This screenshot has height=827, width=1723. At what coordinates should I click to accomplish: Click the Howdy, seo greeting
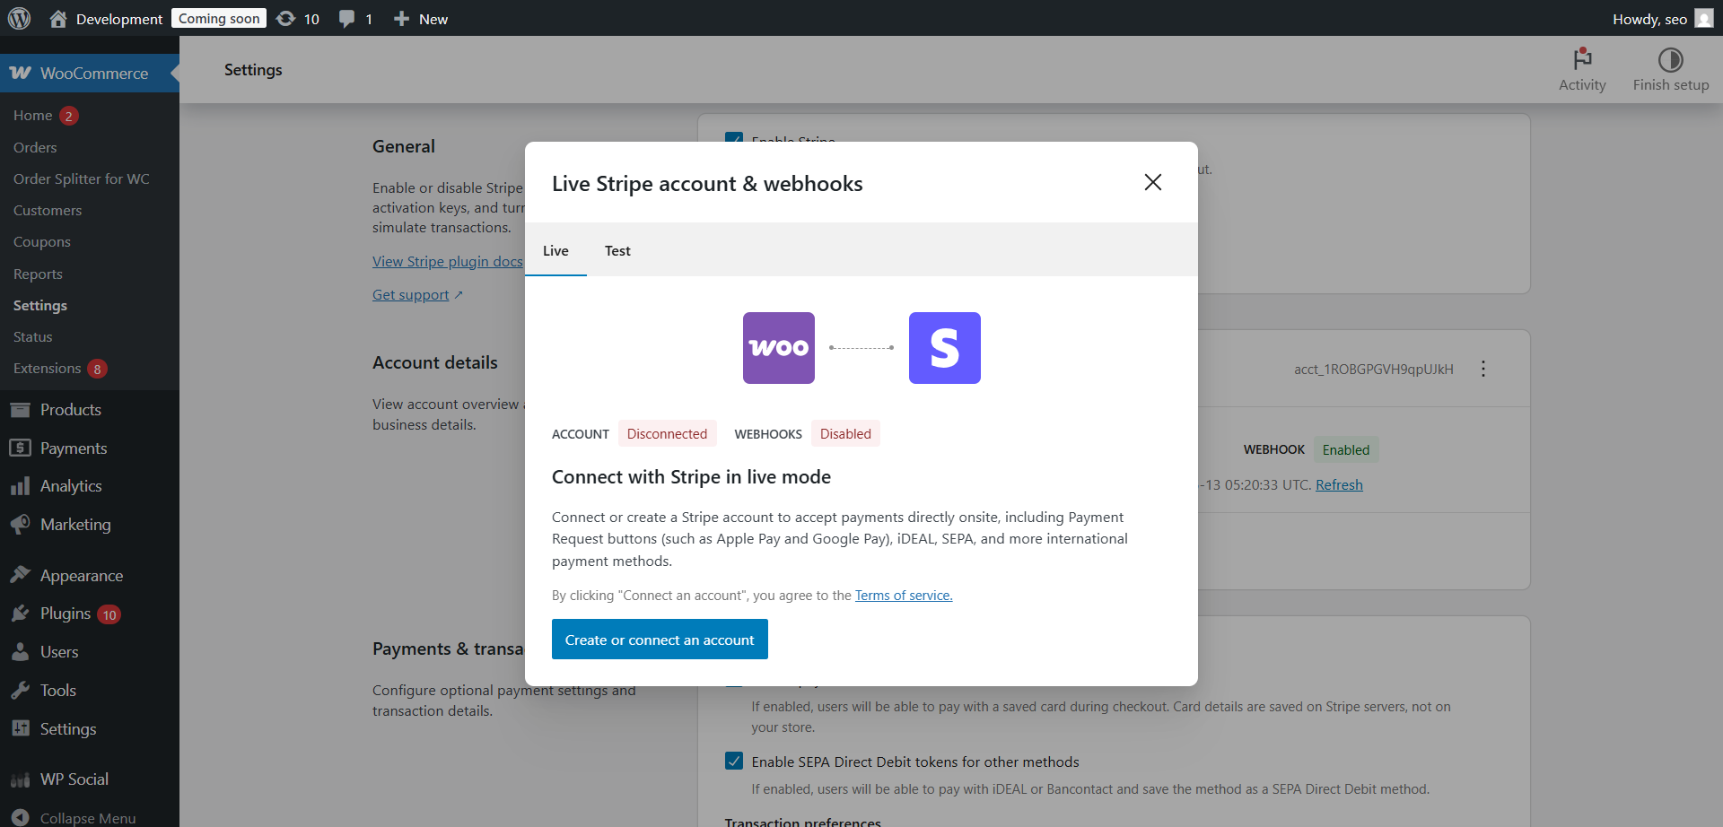click(x=1649, y=19)
